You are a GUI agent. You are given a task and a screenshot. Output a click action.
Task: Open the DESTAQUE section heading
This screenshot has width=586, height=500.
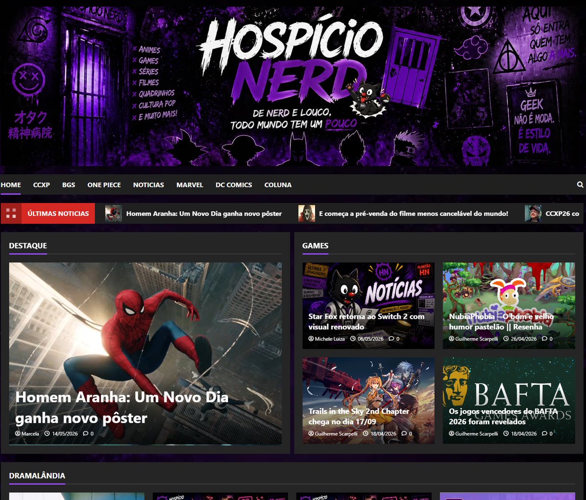pos(28,246)
